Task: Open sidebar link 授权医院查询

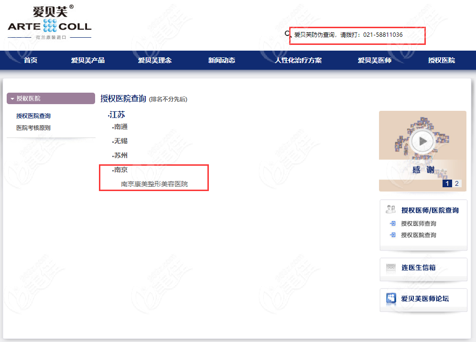Action: (x=33, y=116)
